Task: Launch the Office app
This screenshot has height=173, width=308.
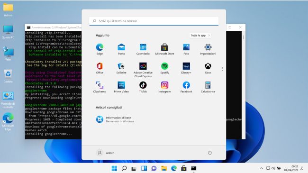Action: click(100, 68)
